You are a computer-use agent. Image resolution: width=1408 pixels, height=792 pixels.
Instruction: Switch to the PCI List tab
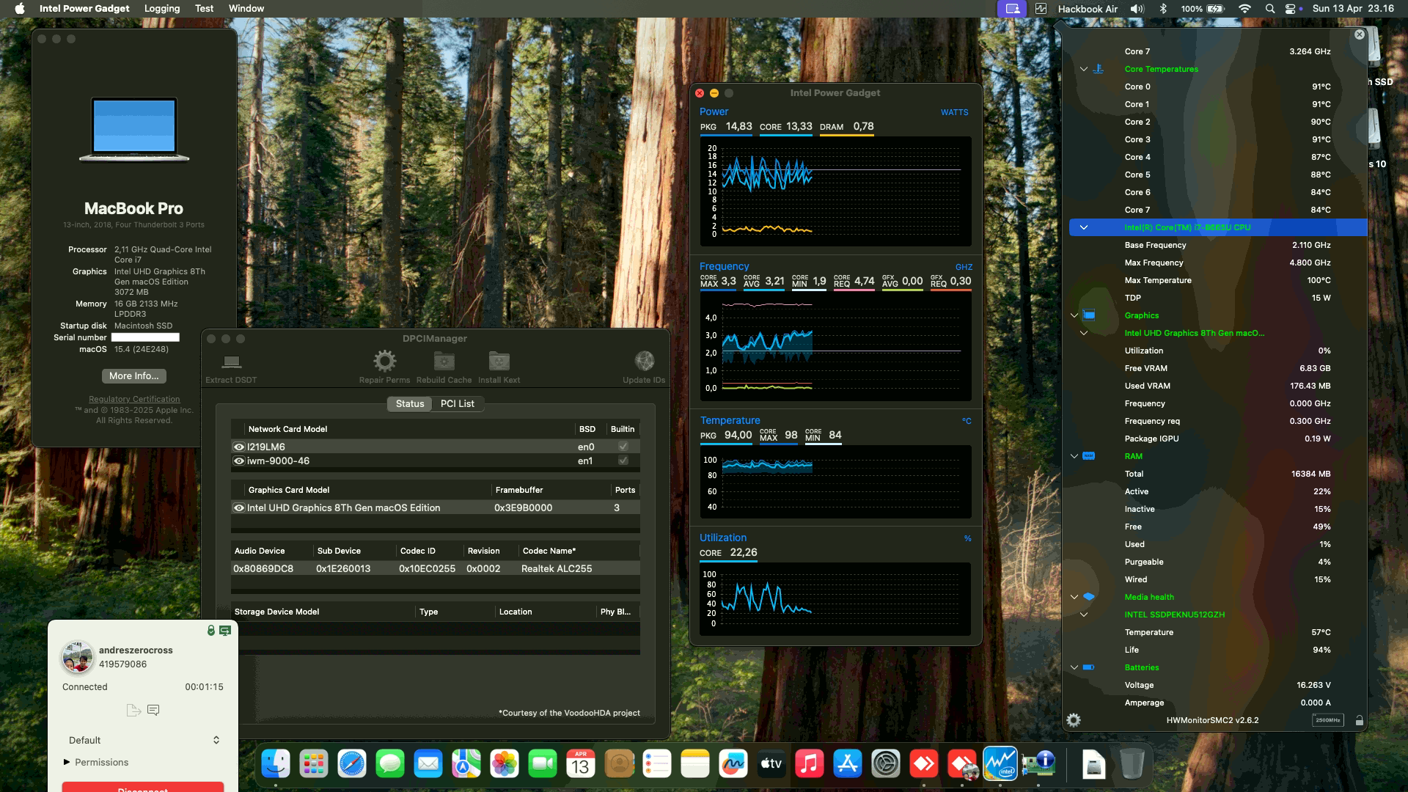click(457, 403)
